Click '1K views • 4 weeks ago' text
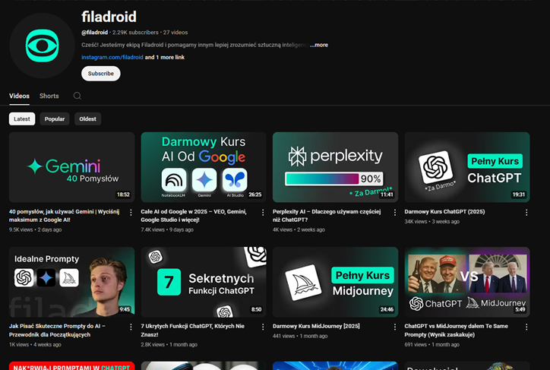The height and width of the screenshot is (370, 550). point(35,345)
